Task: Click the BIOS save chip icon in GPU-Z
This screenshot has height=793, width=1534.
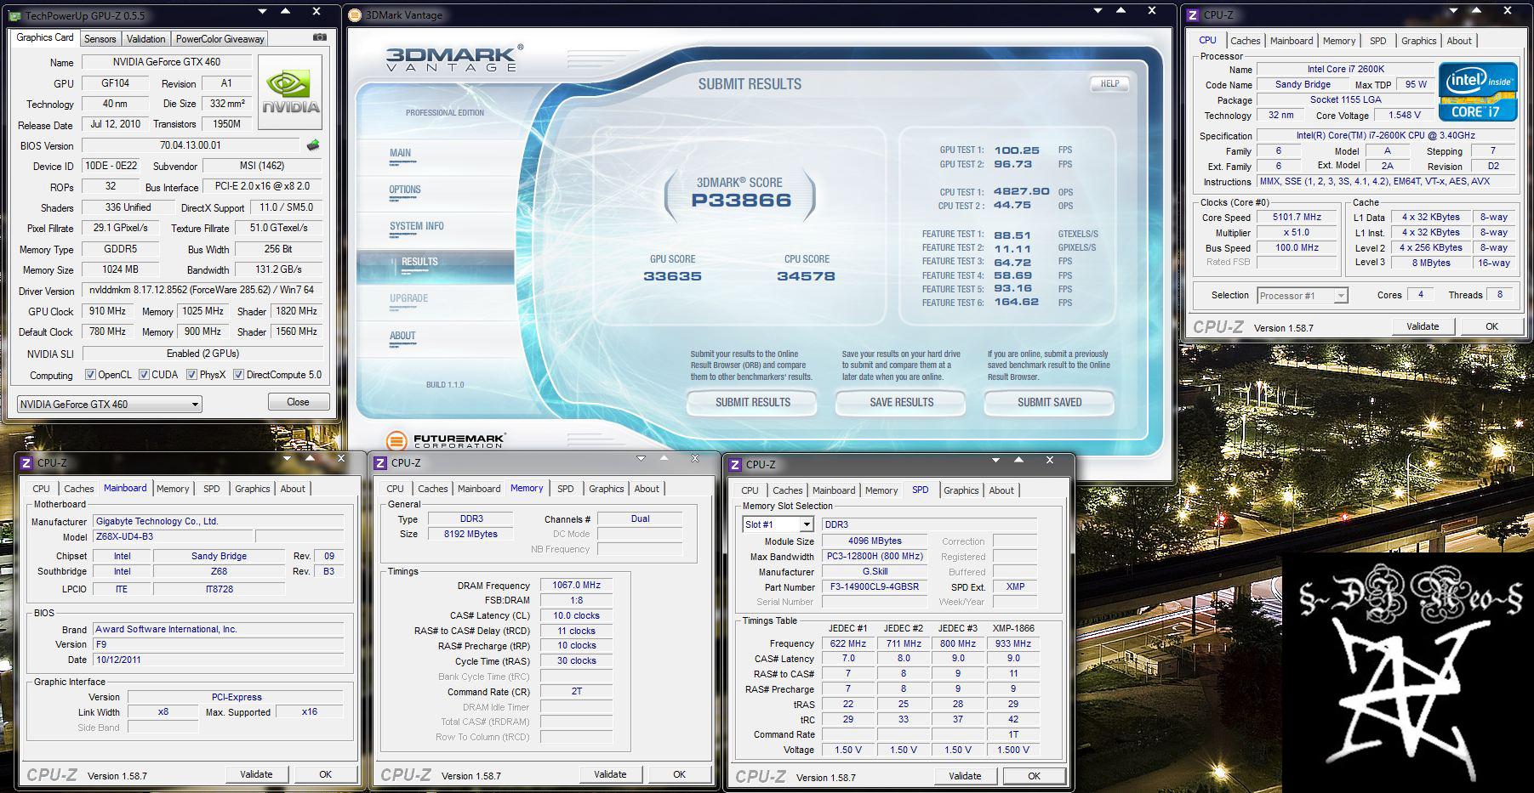Action: [313, 145]
